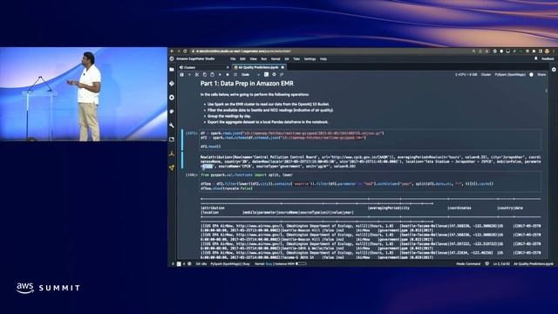
Task: Click the browser address bar
Action: pos(331,51)
